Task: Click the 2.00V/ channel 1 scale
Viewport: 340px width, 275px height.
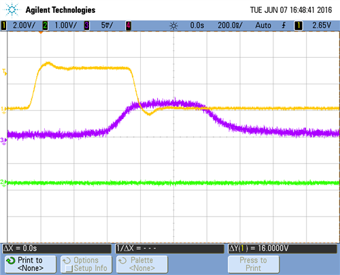Action: (24, 25)
